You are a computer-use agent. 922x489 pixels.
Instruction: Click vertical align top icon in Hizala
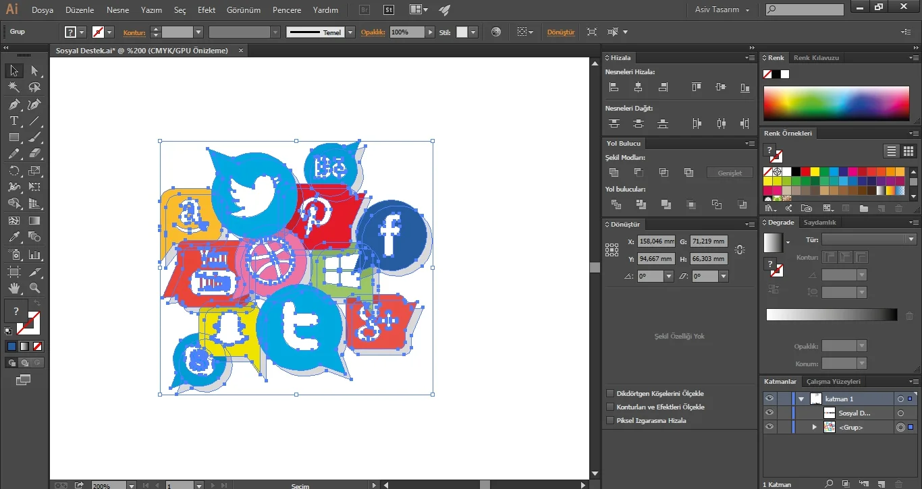(x=697, y=87)
